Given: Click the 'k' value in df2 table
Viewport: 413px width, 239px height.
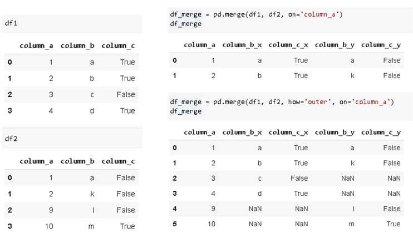Looking at the screenshot, I should pyautogui.click(x=92, y=194).
